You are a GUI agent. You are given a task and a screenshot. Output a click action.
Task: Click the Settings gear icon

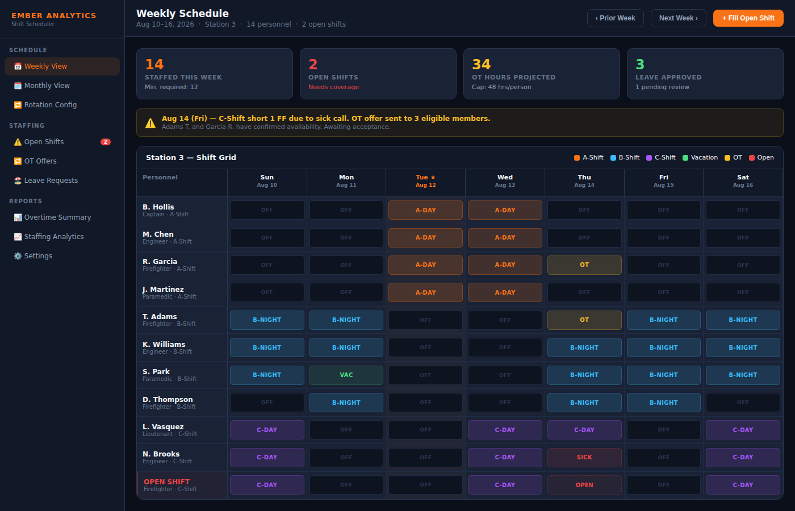(x=18, y=256)
